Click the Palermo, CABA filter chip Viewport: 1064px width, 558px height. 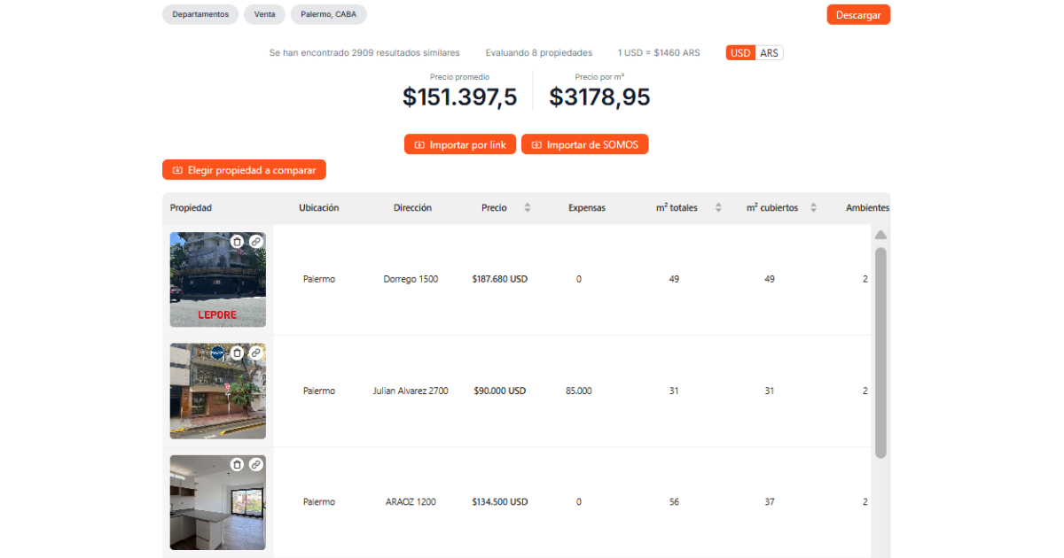pos(328,14)
